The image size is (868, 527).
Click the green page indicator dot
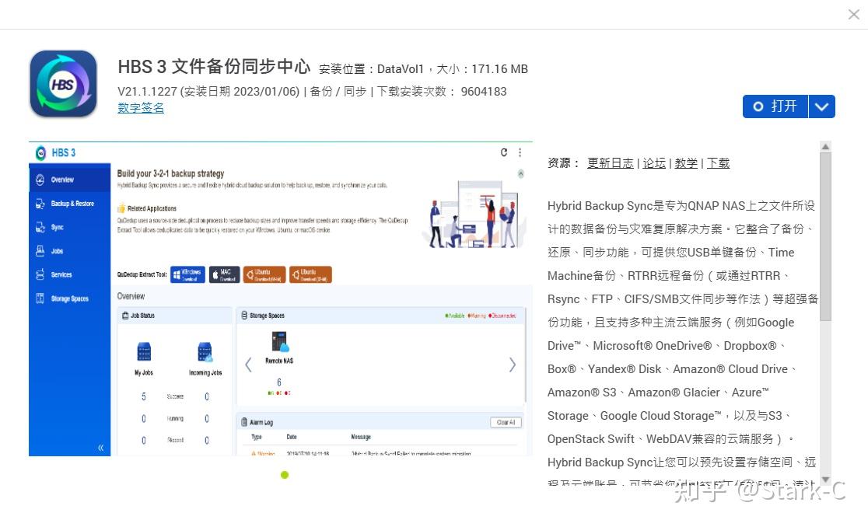tap(285, 474)
